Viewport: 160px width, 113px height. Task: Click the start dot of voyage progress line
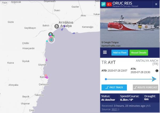point(106,79)
